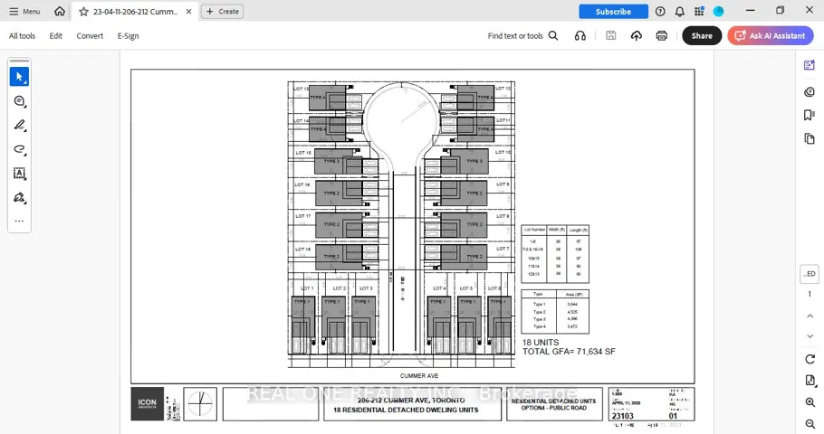Click the blue Subscribe button
The height and width of the screenshot is (434, 824).
(613, 12)
